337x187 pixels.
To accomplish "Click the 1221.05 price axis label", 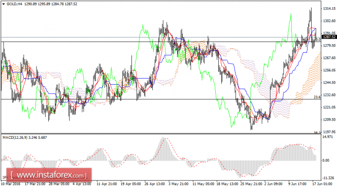I will (329, 107).
